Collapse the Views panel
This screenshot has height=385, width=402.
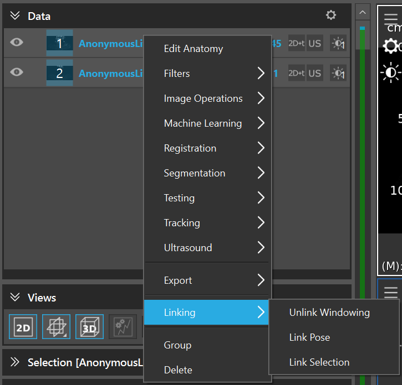tap(15, 298)
